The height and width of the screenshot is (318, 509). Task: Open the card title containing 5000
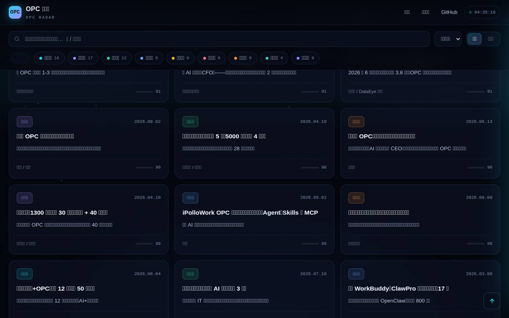(x=224, y=136)
